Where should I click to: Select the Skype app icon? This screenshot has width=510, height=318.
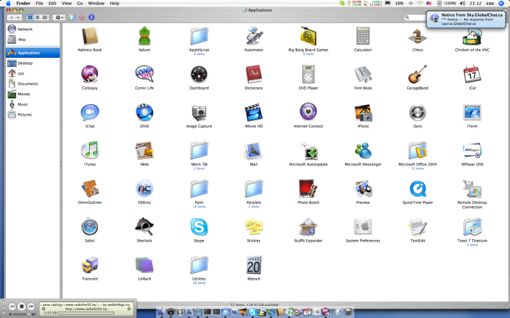(x=199, y=227)
